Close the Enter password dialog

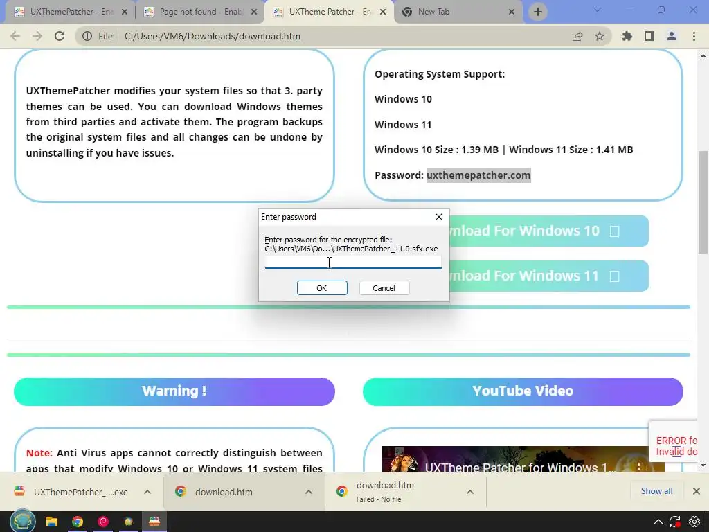point(438,217)
